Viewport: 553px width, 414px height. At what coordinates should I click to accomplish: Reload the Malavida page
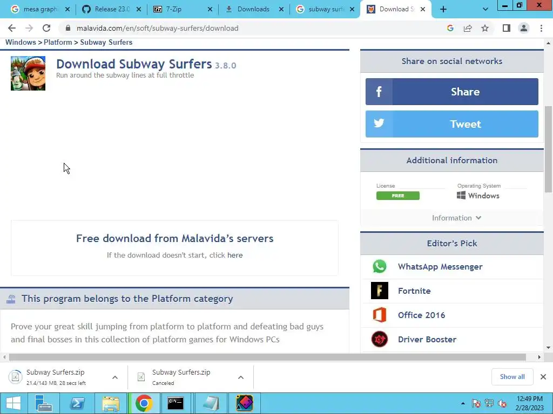click(46, 28)
